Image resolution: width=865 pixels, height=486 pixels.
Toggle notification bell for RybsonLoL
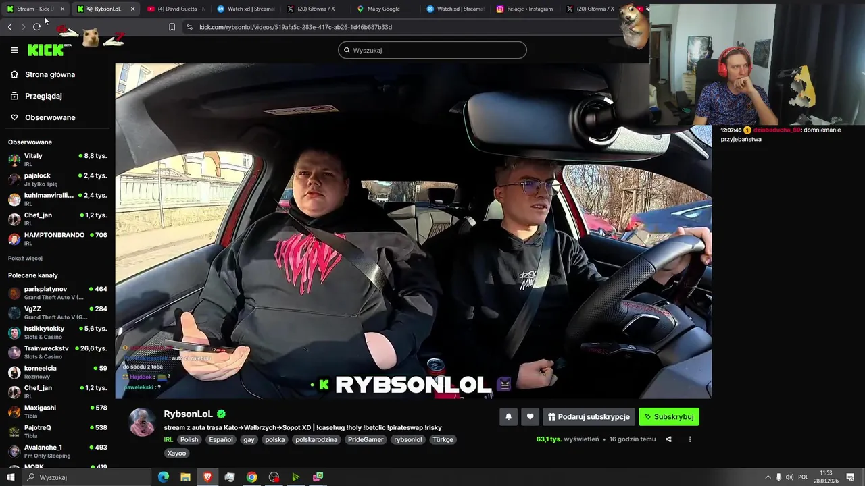coord(509,416)
